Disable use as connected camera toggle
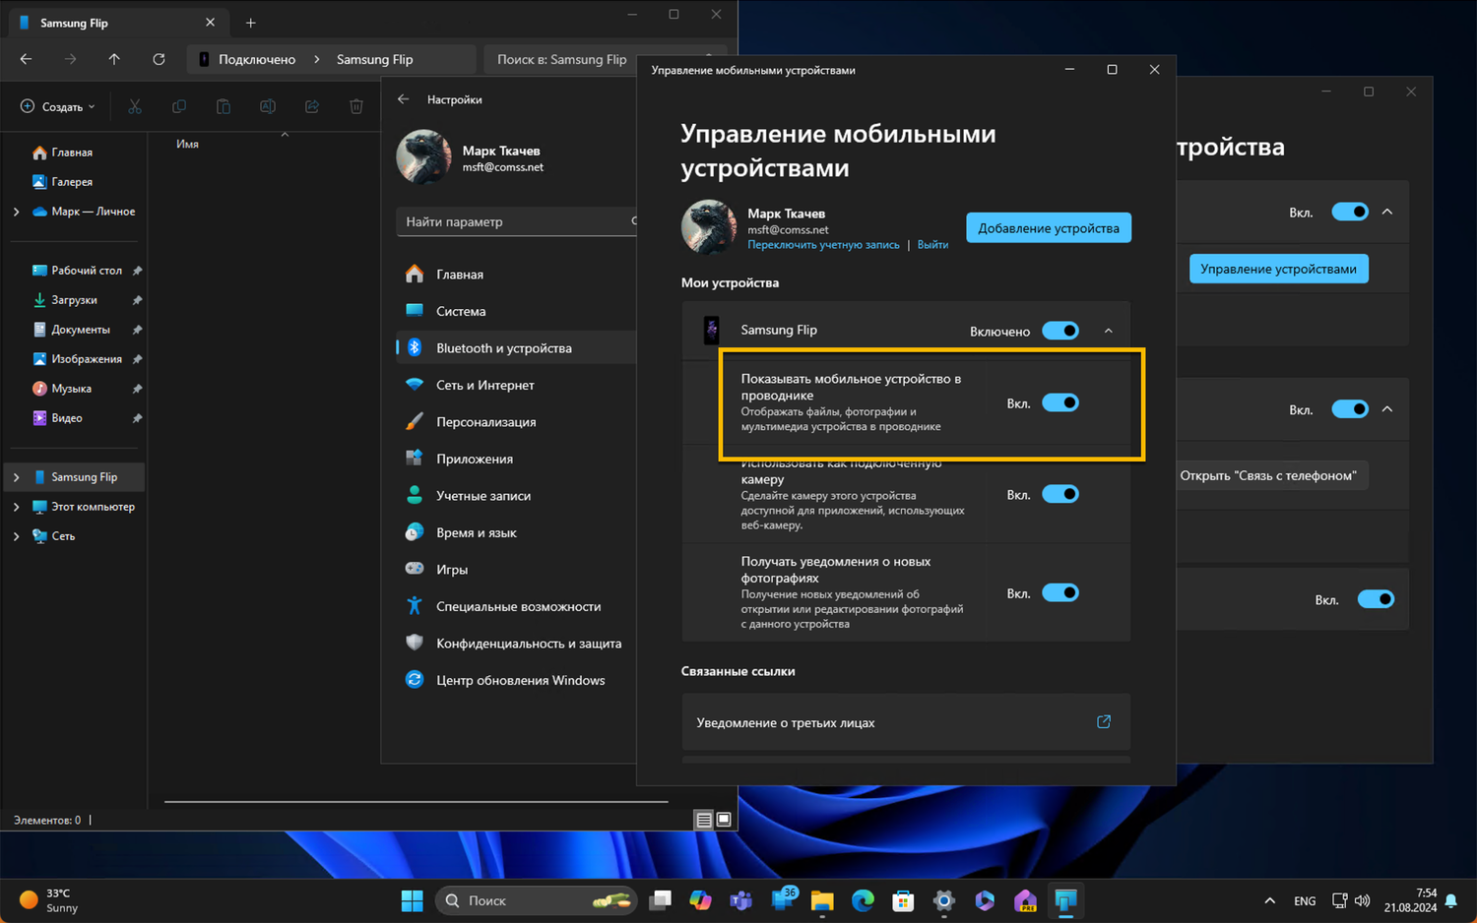The width and height of the screenshot is (1477, 923). [x=1060, y=494]
